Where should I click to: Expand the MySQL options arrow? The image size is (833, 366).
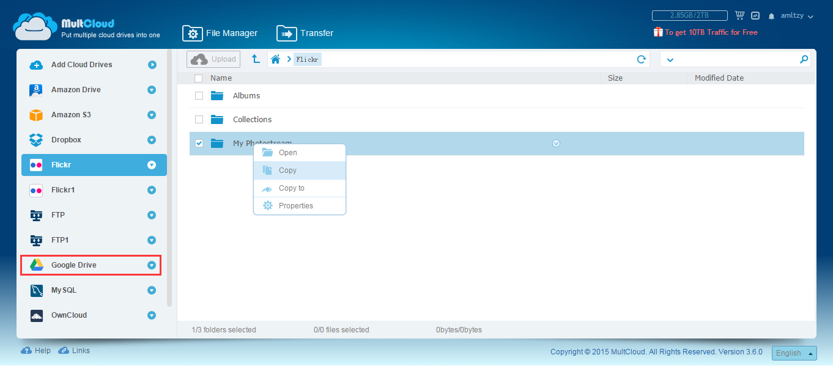coord(152,290)
